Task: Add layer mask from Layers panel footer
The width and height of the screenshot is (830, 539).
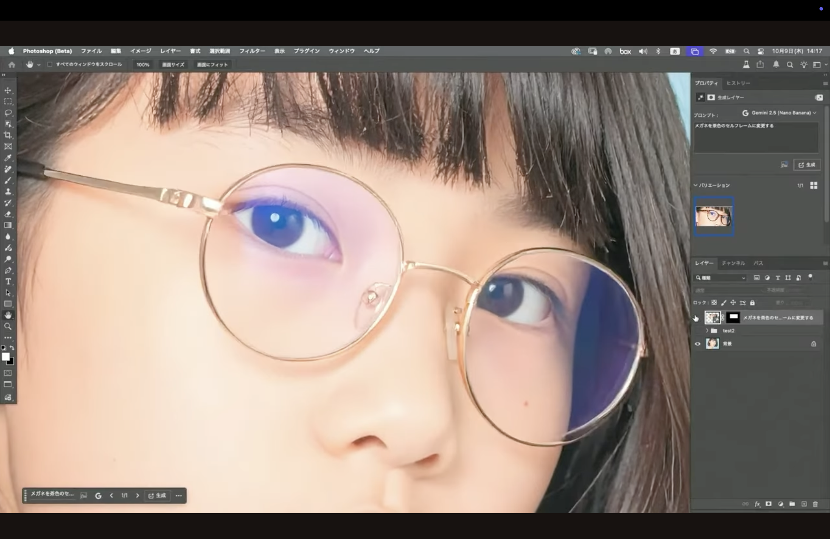Action: pos(769,504)
